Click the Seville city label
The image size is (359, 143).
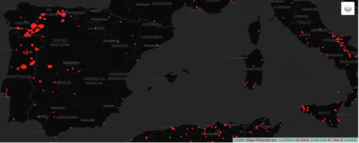(x=42, y=116)
